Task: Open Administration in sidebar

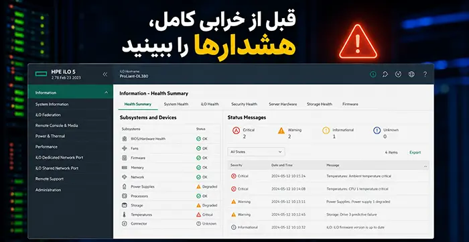Action: [48, 190]
